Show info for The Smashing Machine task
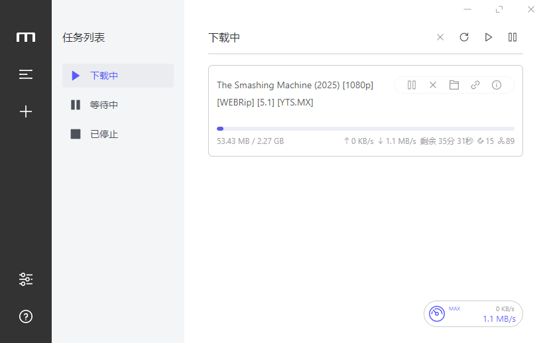 click(497, 85)
